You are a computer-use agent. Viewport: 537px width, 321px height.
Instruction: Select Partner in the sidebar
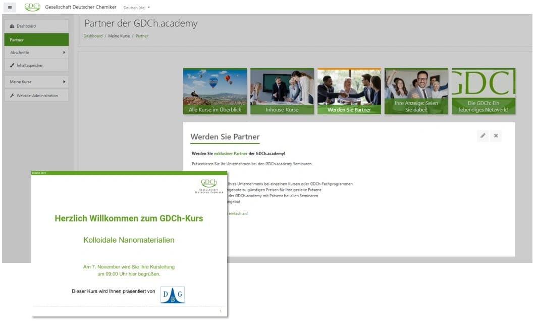point(36,40)
